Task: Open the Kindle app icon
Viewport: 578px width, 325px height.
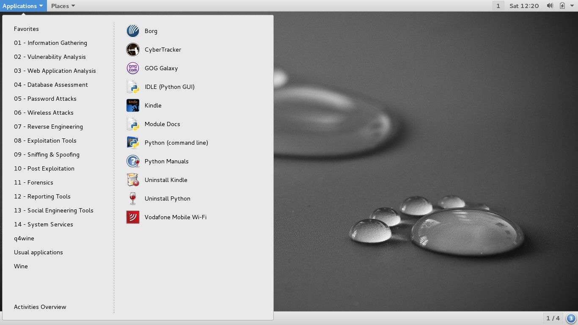Action: point(133,105)
